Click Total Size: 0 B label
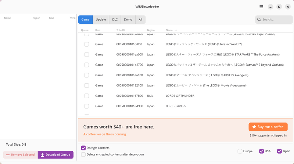 point(16,145)
